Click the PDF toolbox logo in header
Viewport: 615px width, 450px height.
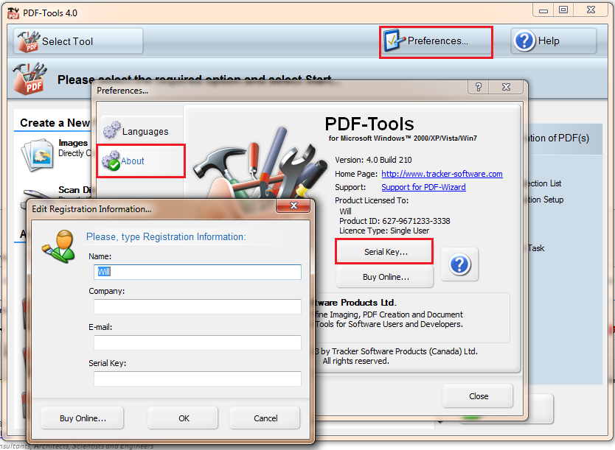(29, 78)
